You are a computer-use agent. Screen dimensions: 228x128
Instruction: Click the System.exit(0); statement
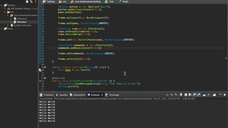68,86
